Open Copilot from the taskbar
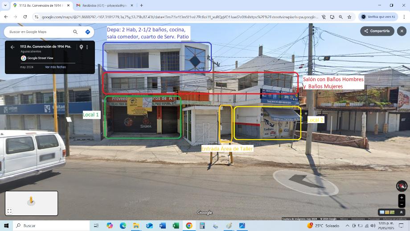 coord(110,226)
